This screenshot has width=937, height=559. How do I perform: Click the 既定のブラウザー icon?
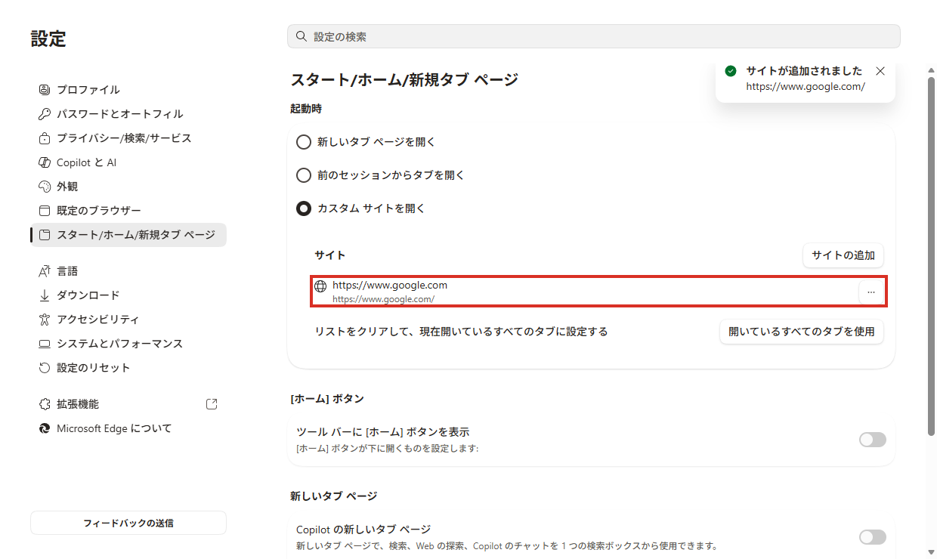coord(44,211)
